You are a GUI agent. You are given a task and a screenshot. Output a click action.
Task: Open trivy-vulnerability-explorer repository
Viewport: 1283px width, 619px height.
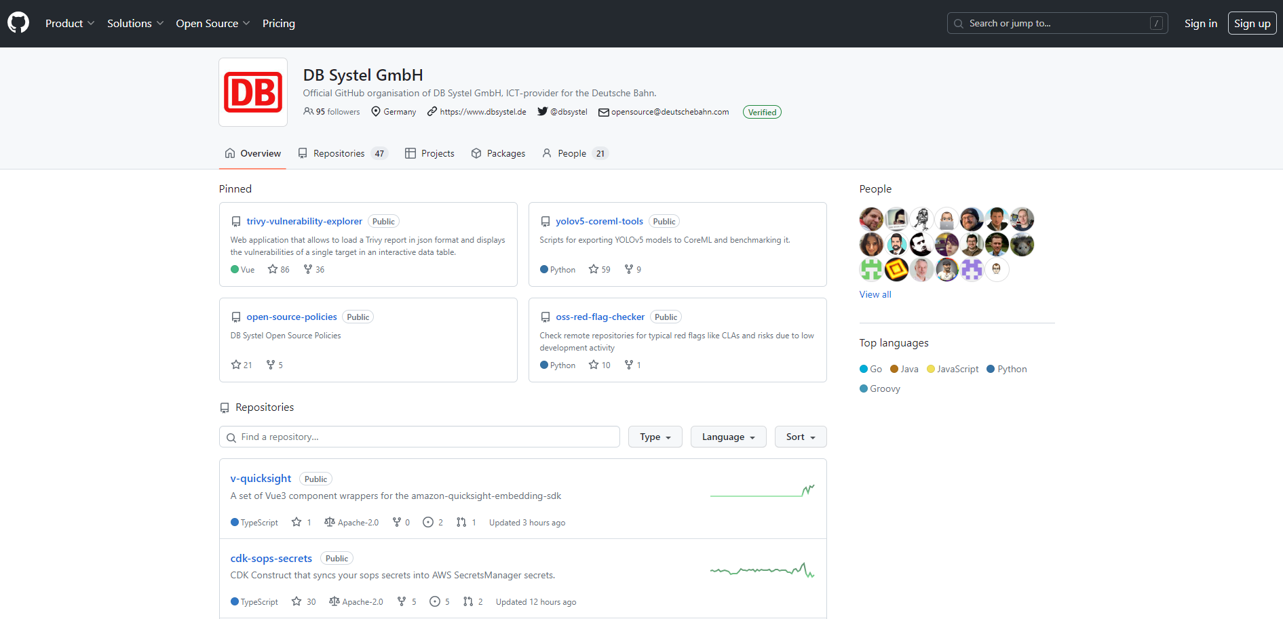click(305, 221)
